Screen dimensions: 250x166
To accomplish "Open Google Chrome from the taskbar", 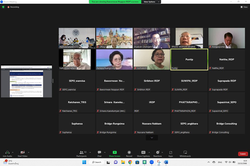I will (130, 162).
